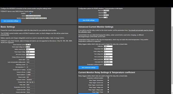This screenshot has height=94, width=173.
Task: Open the Baud rate dropdown
Action: pyautogui.click(x=106, y=11)
